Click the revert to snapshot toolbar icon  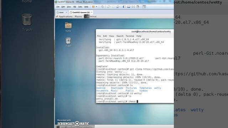[113, 7]
